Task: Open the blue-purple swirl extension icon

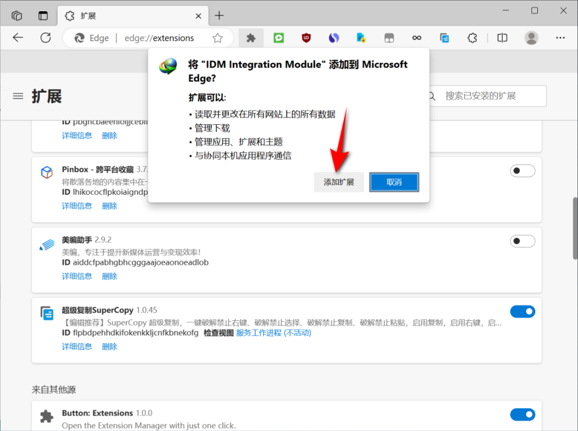Action: [x=333, y=37]
